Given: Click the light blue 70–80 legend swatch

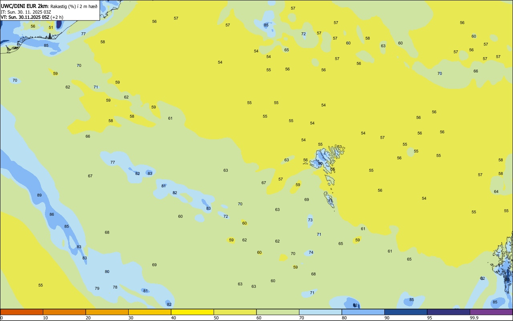Looking at the screenshot, I should (x=320, y=312).
